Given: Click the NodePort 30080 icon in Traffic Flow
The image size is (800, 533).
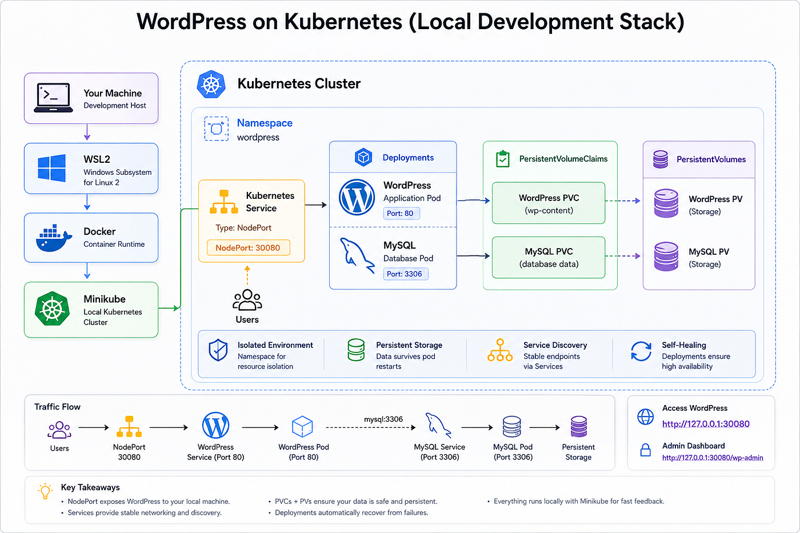Looking at the screenshot, I should [129, 427].
